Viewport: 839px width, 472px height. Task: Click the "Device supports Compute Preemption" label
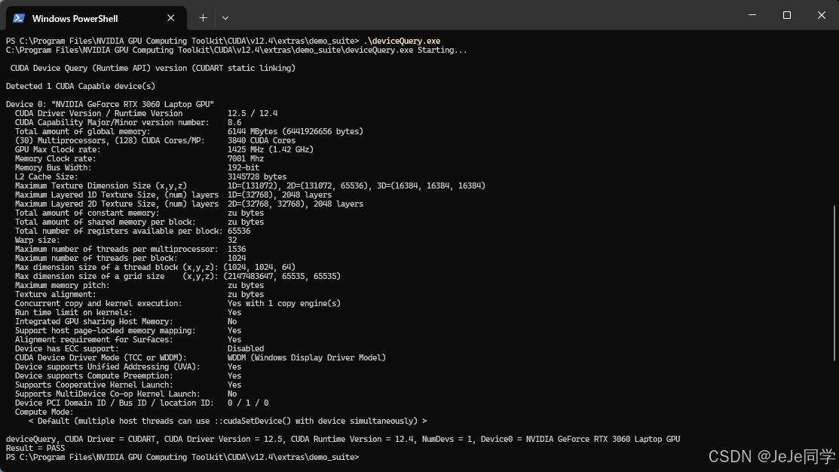click(94, 376)
